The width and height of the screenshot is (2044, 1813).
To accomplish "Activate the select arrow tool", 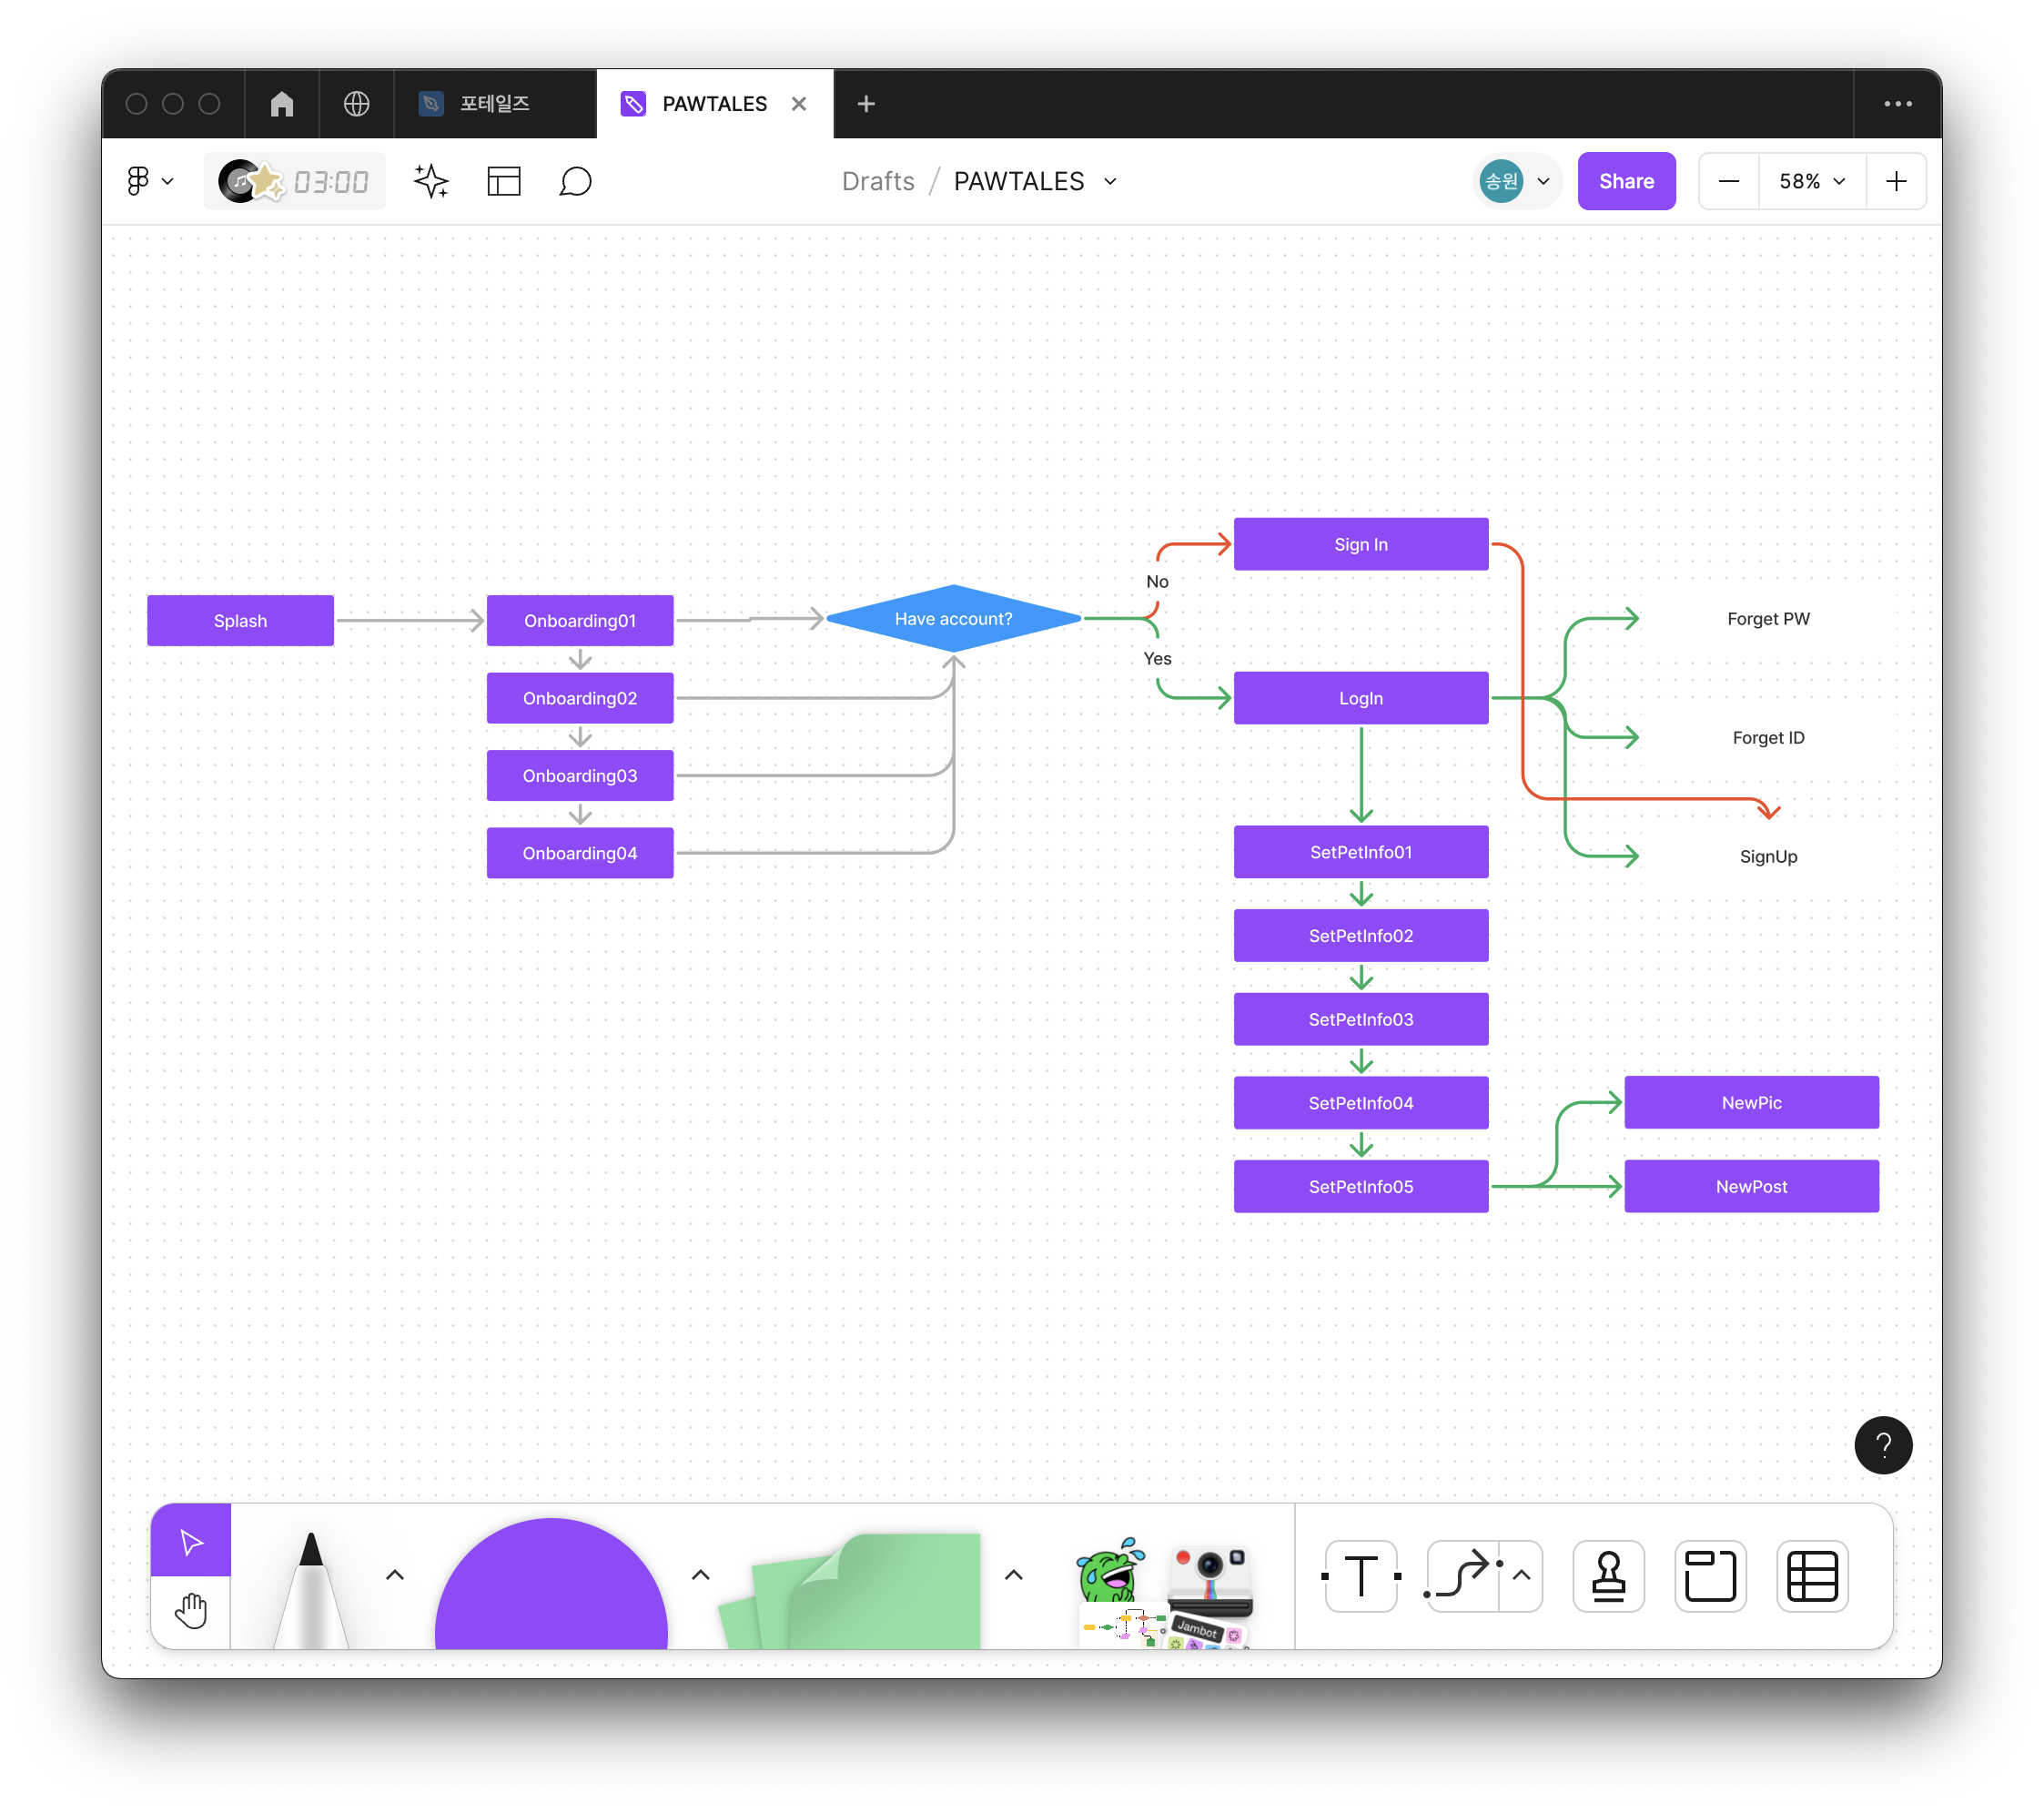I will 190,1541.
